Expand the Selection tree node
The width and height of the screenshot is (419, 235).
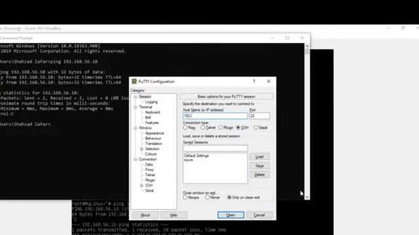(x=141, y=149)
